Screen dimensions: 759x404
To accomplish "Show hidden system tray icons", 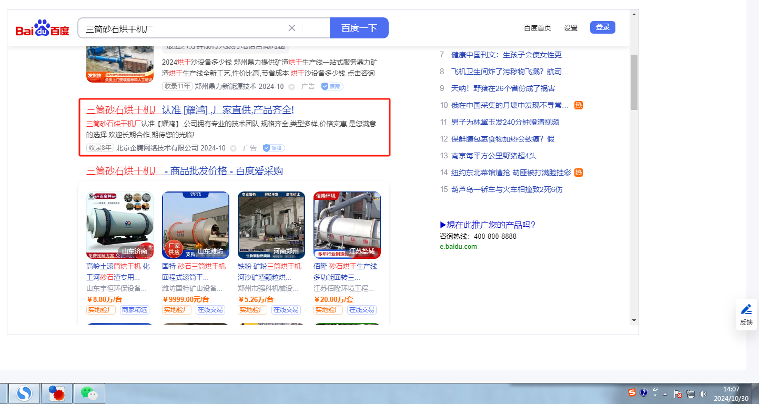I will (665, 393).
